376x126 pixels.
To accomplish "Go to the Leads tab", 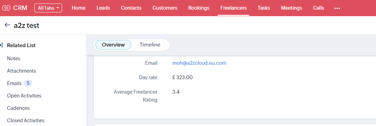I will click(x=103, y=8).
